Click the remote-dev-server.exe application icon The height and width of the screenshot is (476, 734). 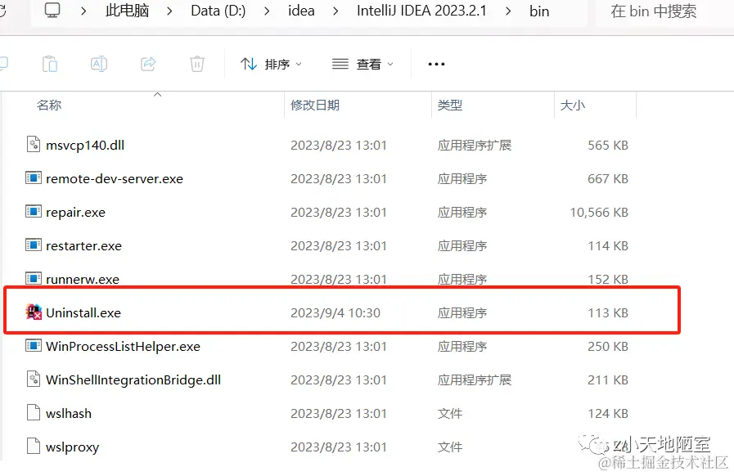34,177
